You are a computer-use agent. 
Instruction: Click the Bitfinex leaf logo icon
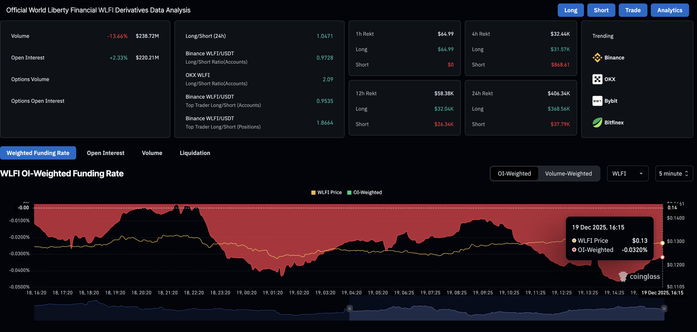coord(597,122)
